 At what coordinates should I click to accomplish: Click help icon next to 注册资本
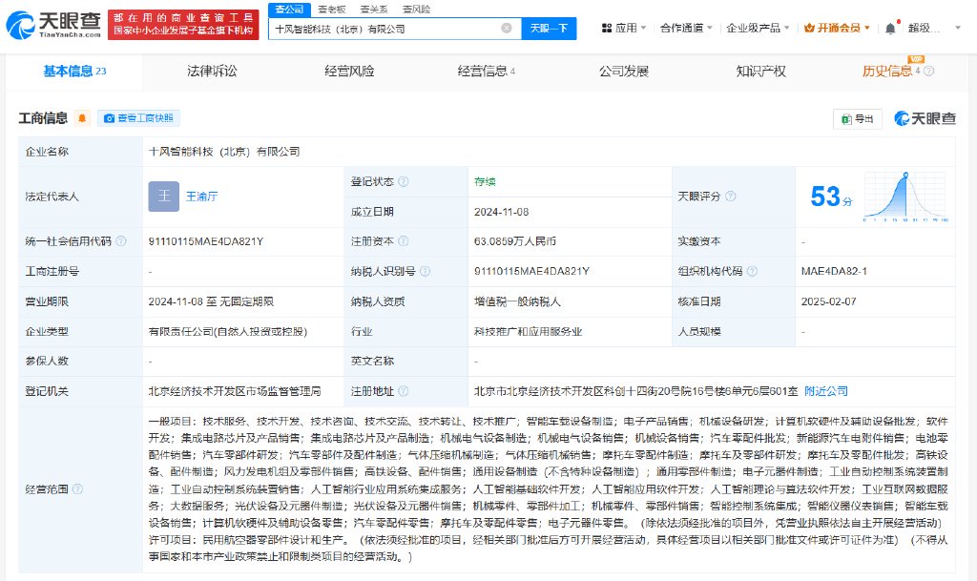click(x=404, y=241)
